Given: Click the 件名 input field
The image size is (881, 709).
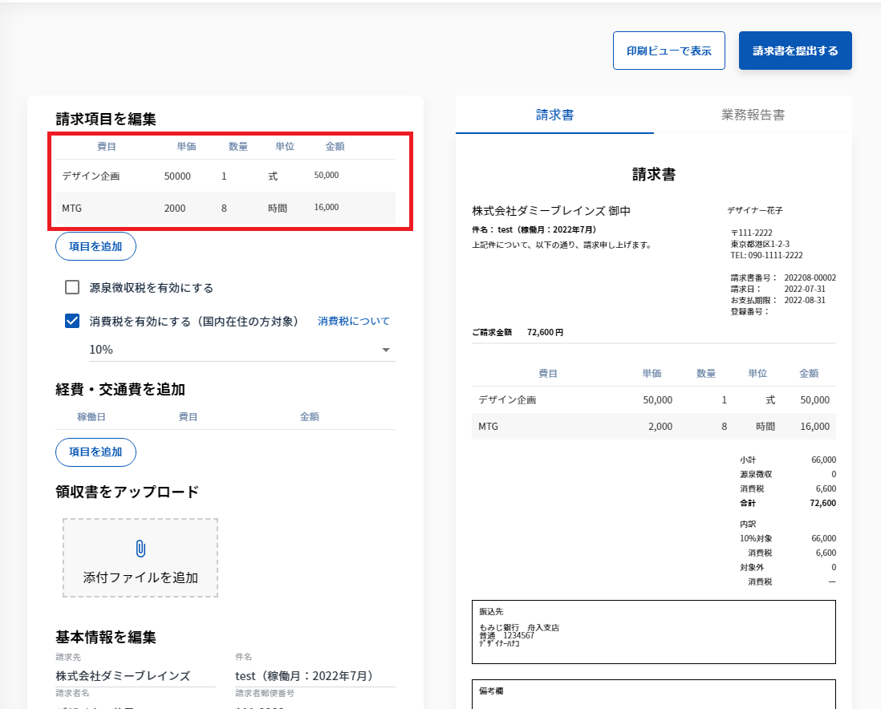Looking at the screenshot, I should (315, 675).
